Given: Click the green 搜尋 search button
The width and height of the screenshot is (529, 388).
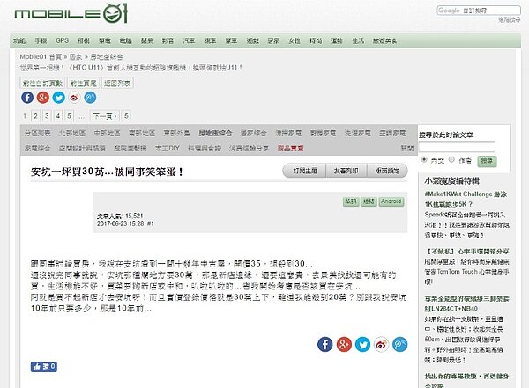Looking at the screenshot, I should tap(487, 161).
